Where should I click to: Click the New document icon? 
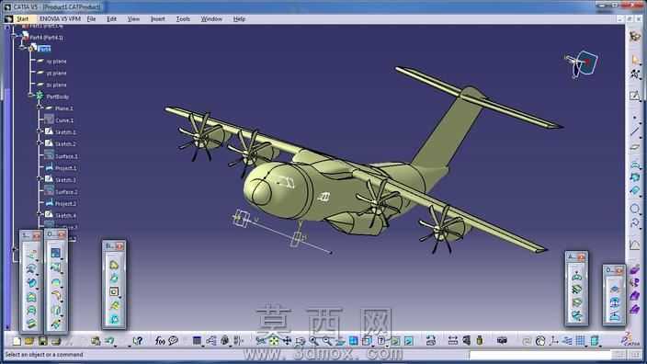click(17, 341)
